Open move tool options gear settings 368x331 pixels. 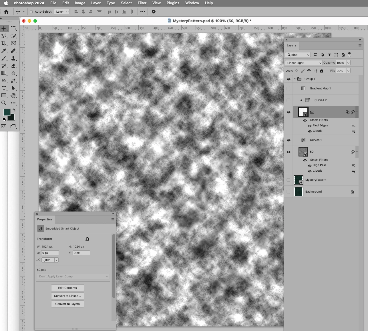pos(154,12)
